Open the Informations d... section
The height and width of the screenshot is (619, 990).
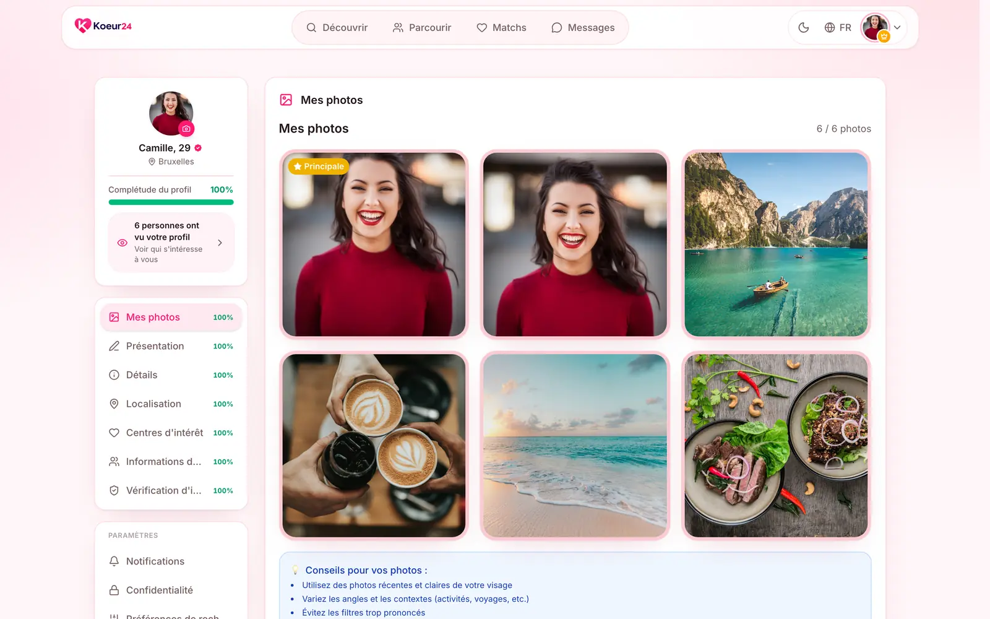tap(171, 462)
